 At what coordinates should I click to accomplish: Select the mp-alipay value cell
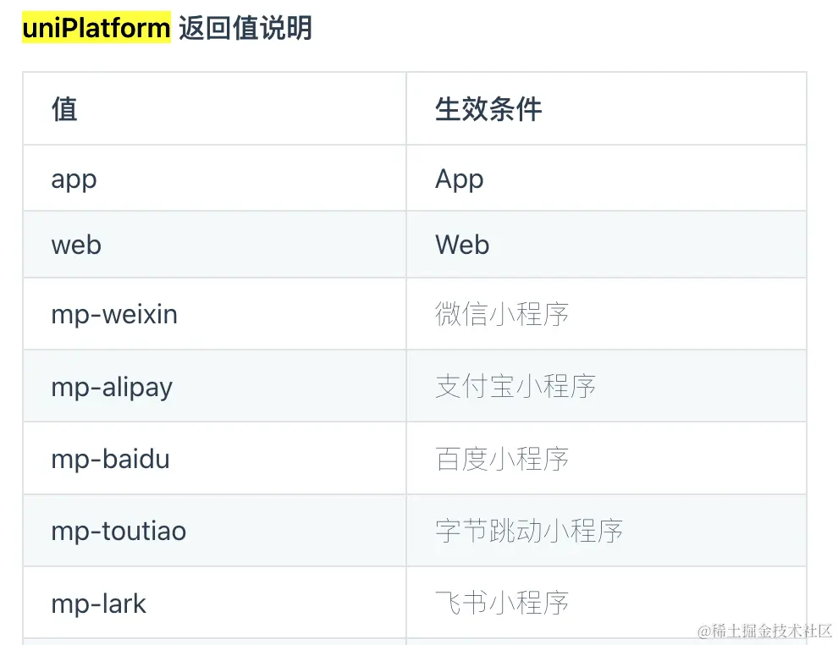(214, 386)
